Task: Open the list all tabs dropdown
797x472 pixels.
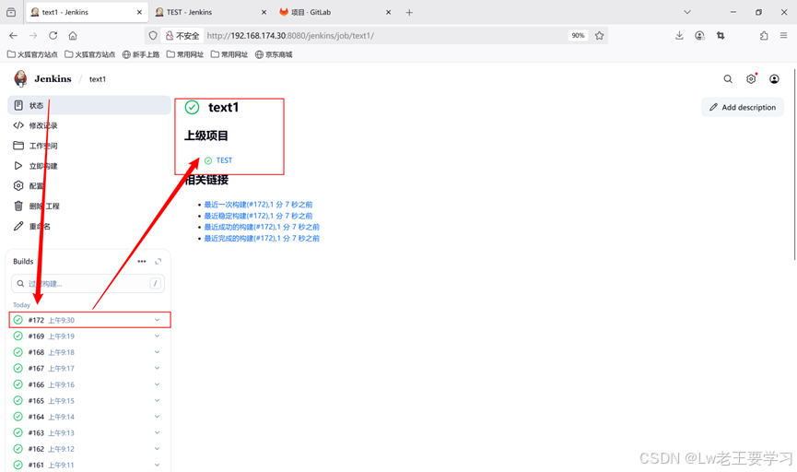Action: point(687,12)
